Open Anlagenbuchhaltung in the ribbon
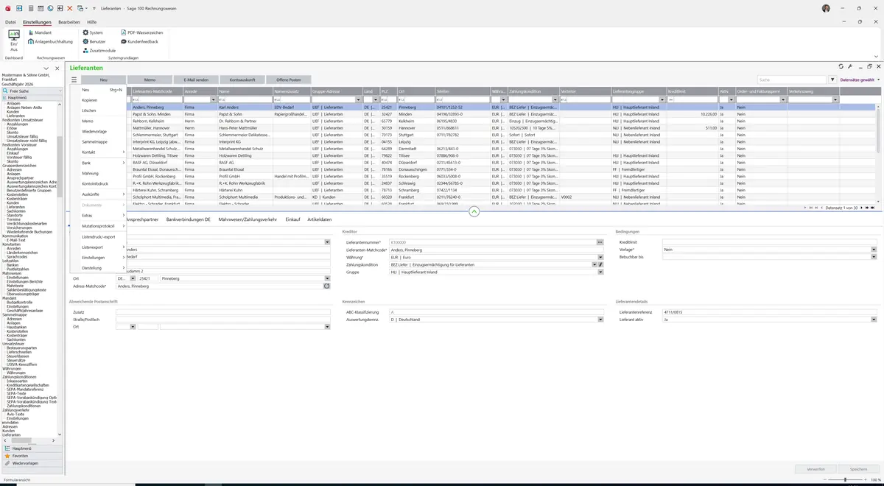This screenshot has width=884, height=486. [x=50, y=42]
